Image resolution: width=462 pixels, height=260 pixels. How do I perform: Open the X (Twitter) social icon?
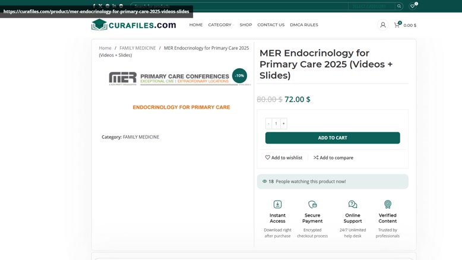click(100, 5)
